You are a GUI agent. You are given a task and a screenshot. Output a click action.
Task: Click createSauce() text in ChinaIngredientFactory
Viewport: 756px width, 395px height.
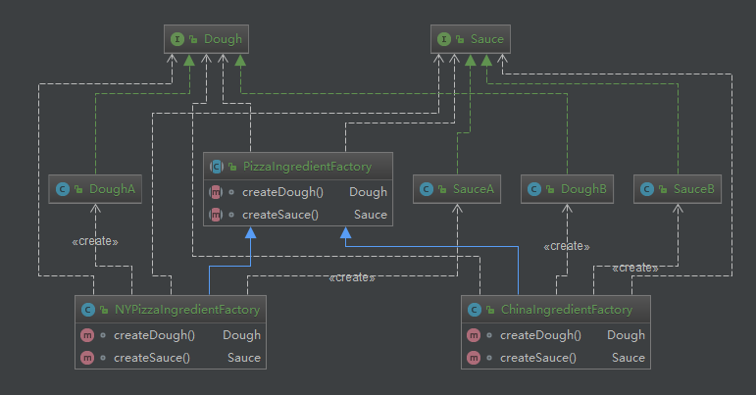538,358
